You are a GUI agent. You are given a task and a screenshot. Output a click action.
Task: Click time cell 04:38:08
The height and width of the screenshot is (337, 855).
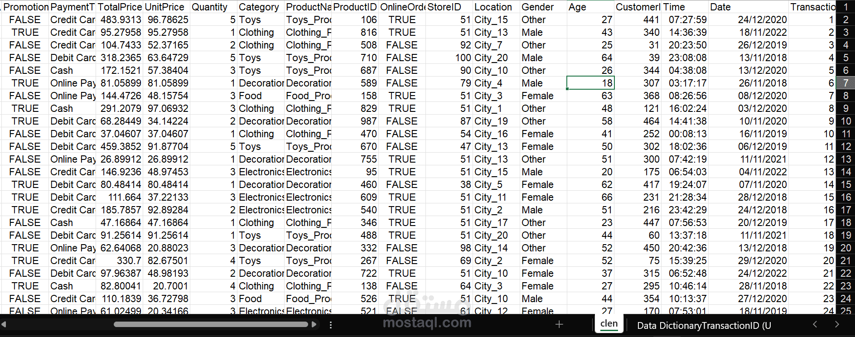(685, 71)
